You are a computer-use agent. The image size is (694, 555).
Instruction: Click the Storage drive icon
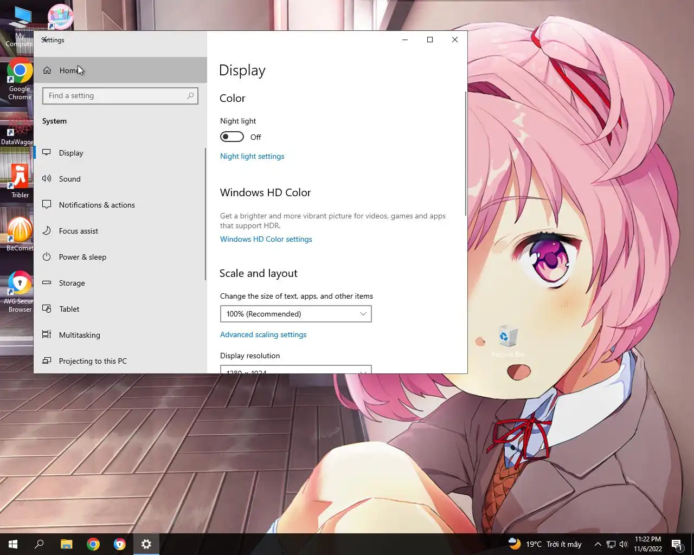47,283
